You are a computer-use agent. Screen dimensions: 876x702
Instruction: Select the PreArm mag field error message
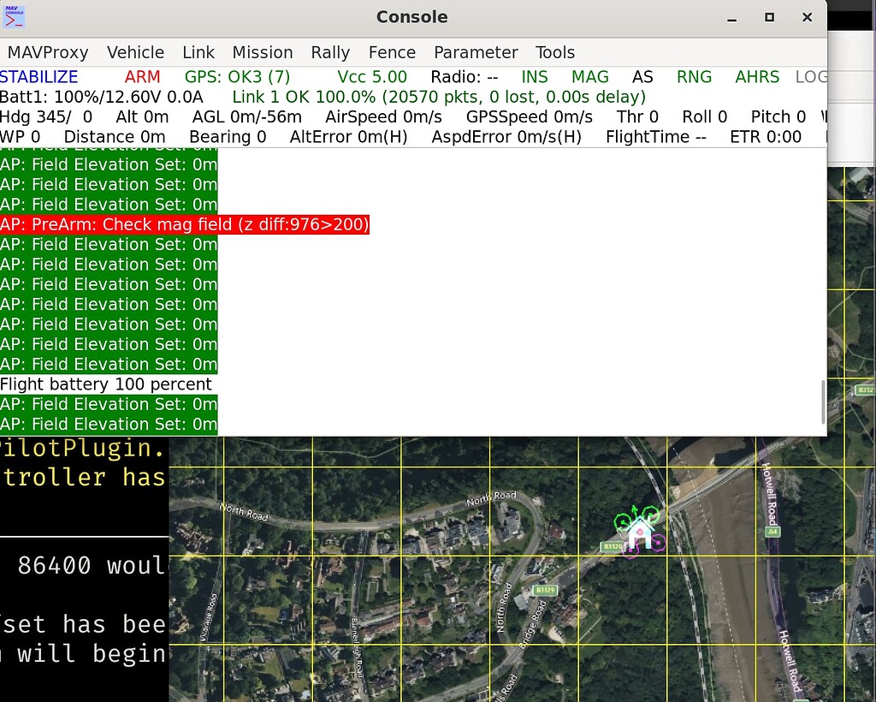[184, 224]
